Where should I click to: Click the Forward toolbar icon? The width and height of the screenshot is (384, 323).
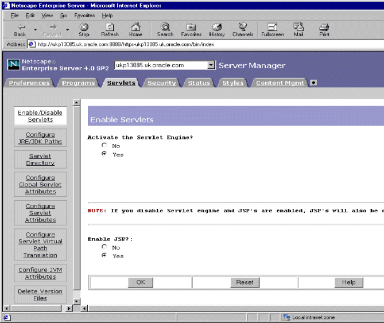pos(52,30)
